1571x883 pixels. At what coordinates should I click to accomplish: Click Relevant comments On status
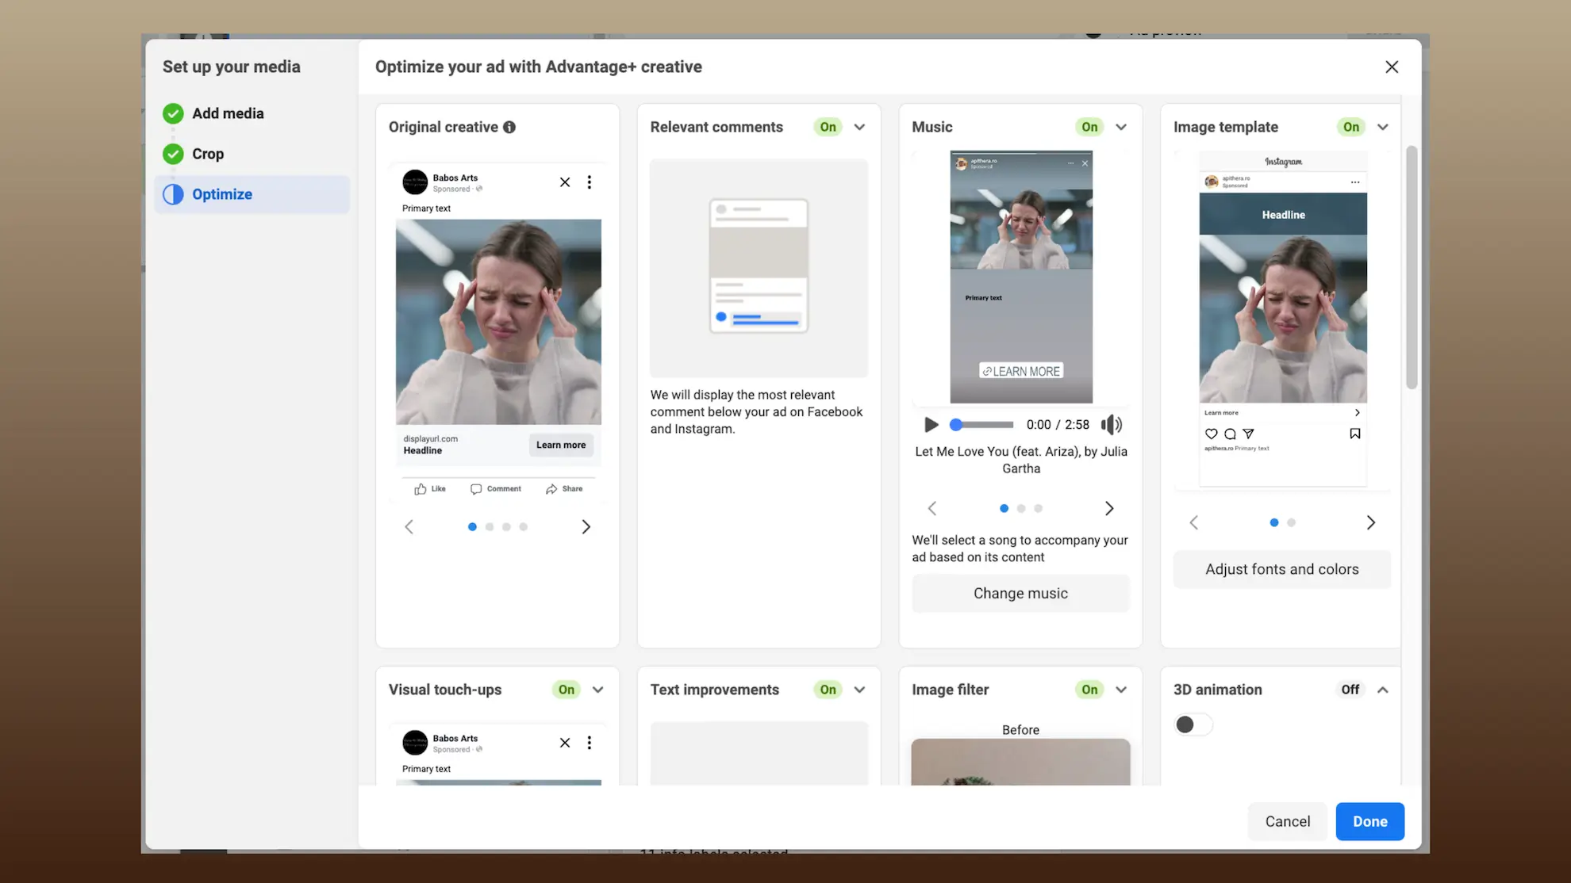coord(828,127)
